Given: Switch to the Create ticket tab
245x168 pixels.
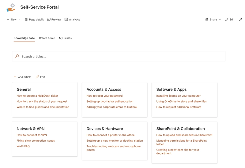Looking at the screenshot, I should pos(47,38).
